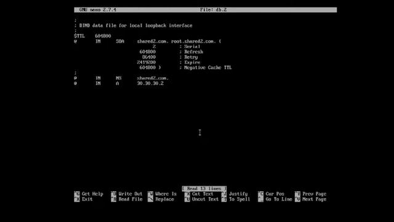Place cursor on 'root.shared2.com.' in SOA line
This screenshot has height=222, width=394.
(193, 41)
